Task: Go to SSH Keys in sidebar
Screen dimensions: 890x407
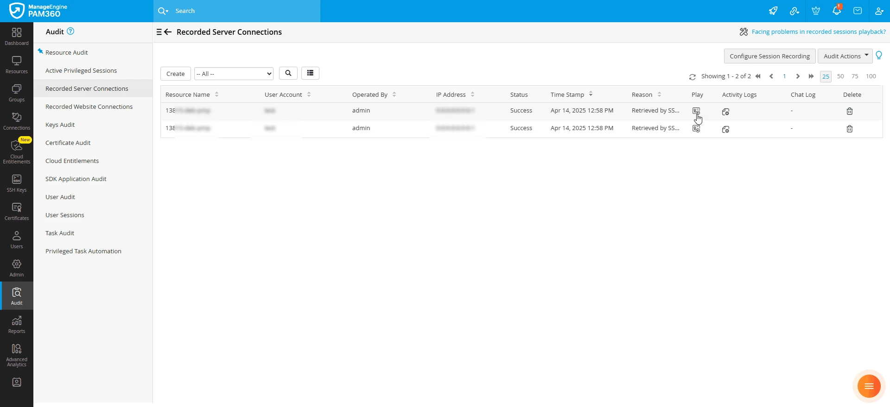Action: coord(17,183)
